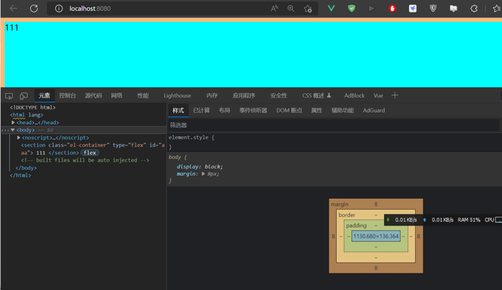Image resolution: width=502 pixels, height=290 pixels.
Task: Click the display: block value
Action: (x=213, y=167)
